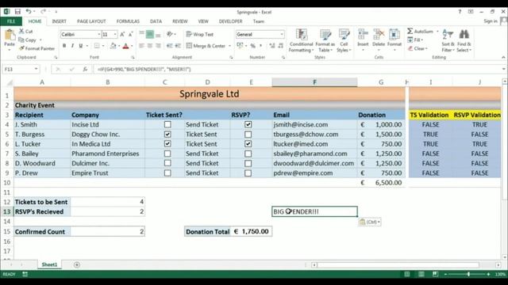Click the Copy button
This screenshot has height=285, width=508.
(28, 40)
